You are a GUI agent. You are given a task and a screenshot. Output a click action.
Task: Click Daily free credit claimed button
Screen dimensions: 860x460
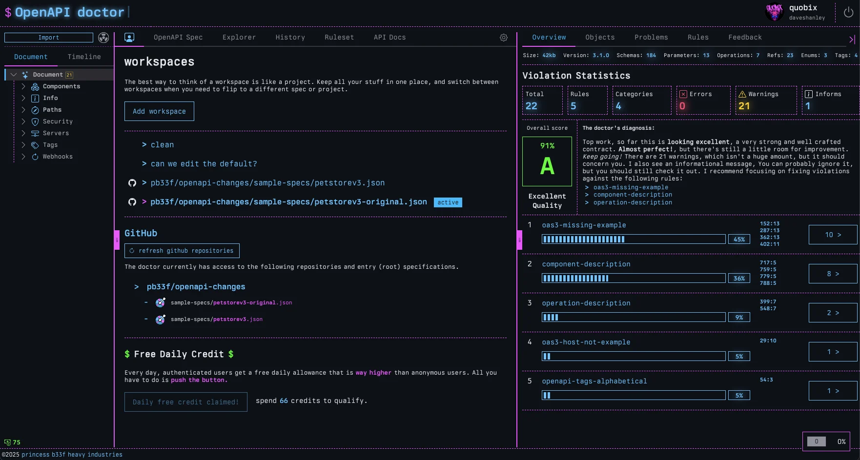186,402
